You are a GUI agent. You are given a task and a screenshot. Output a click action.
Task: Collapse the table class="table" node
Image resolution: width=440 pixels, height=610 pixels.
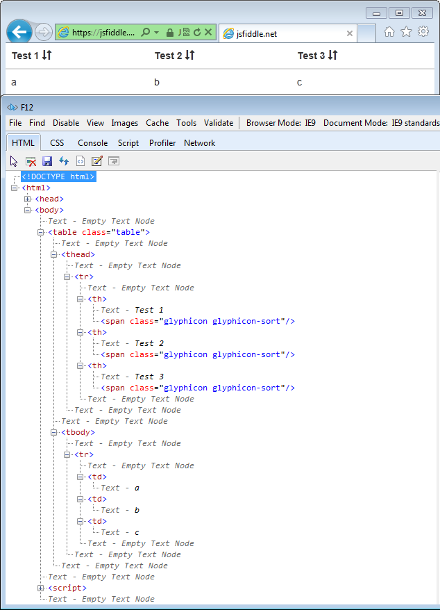click(x=40, y=232)
